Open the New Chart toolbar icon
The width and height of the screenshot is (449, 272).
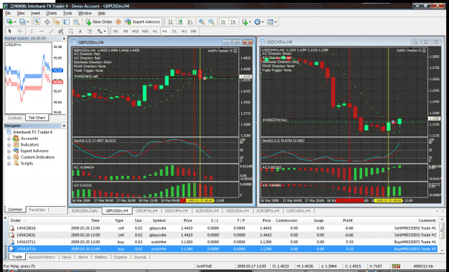click(9, 22)
